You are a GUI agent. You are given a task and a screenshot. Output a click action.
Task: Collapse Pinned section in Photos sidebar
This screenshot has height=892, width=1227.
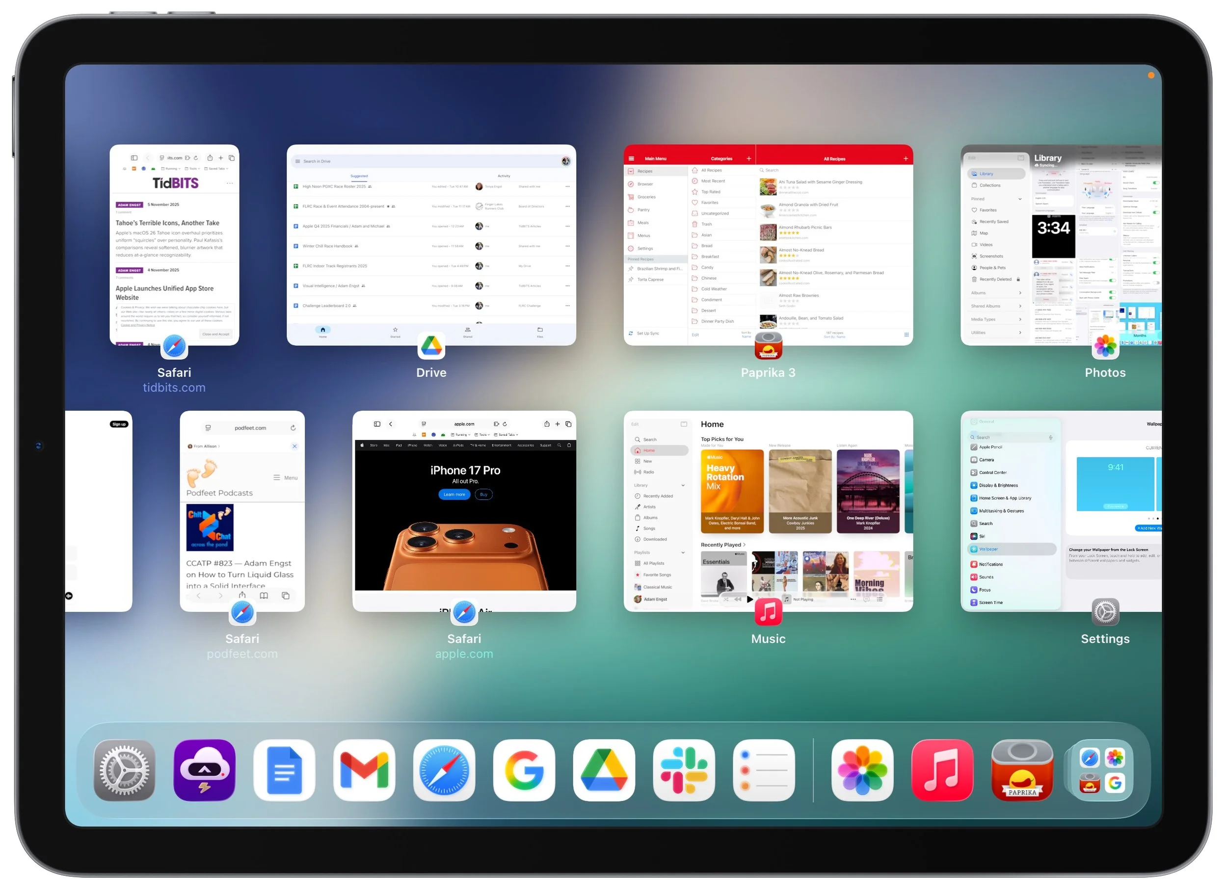coord(1020,199)
